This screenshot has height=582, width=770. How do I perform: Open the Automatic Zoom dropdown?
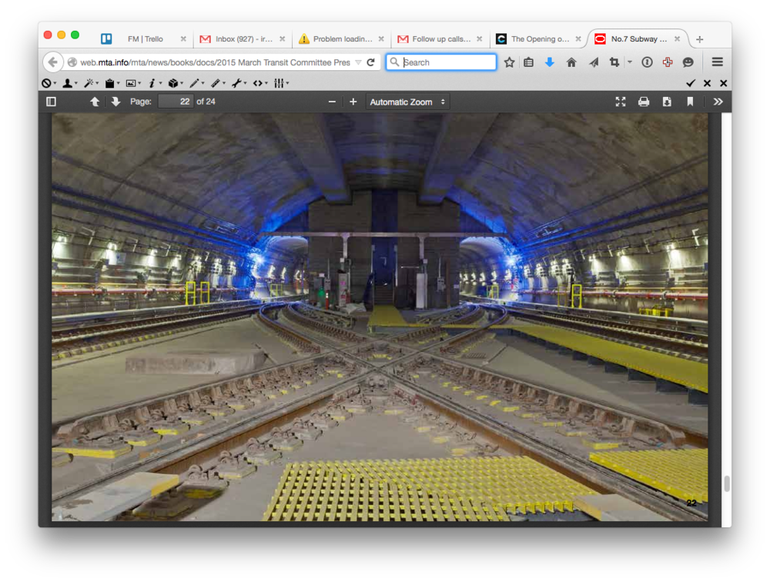click(x=407, y=101)
